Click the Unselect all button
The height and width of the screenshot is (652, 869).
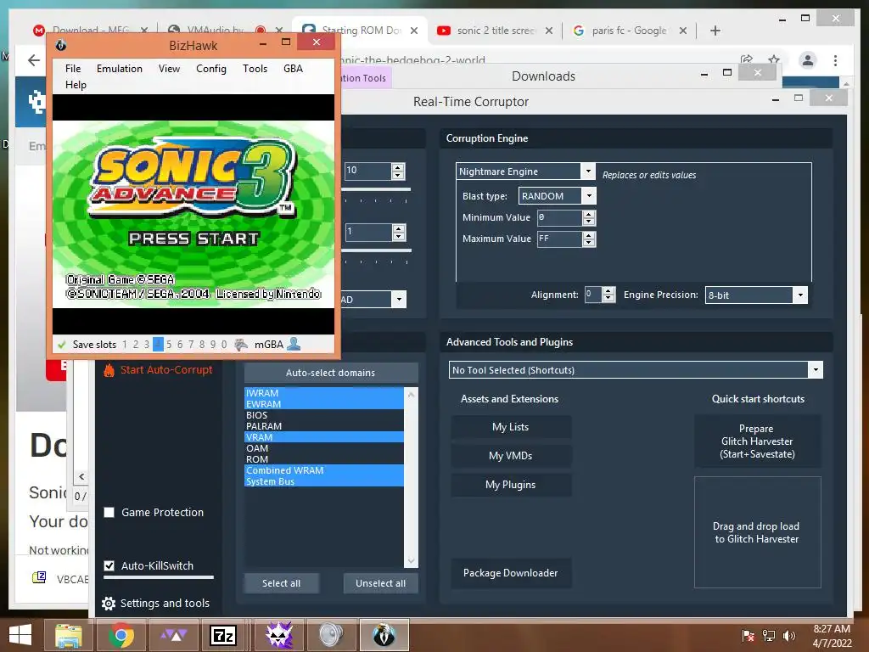point(381,583)
